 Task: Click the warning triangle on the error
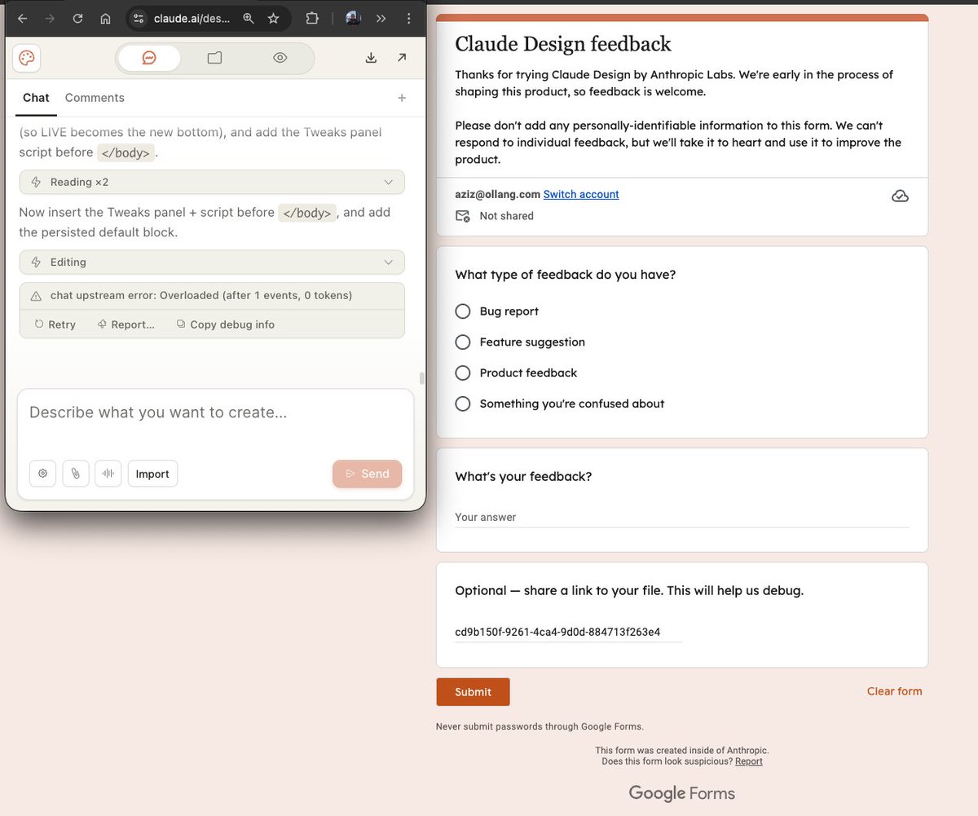point(36,295)
